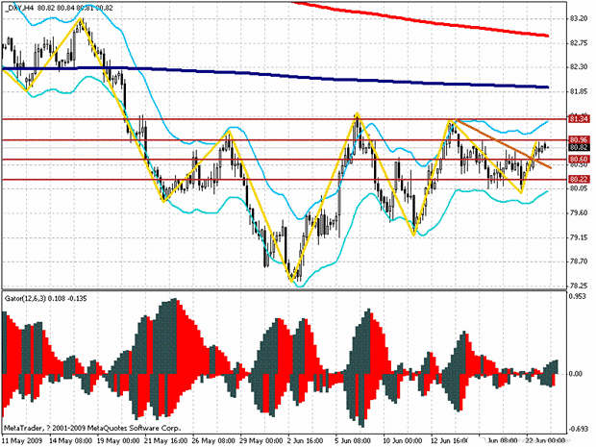Click the black 80.82 current price tag
596x447 pixels.
[x=580, y=147]
